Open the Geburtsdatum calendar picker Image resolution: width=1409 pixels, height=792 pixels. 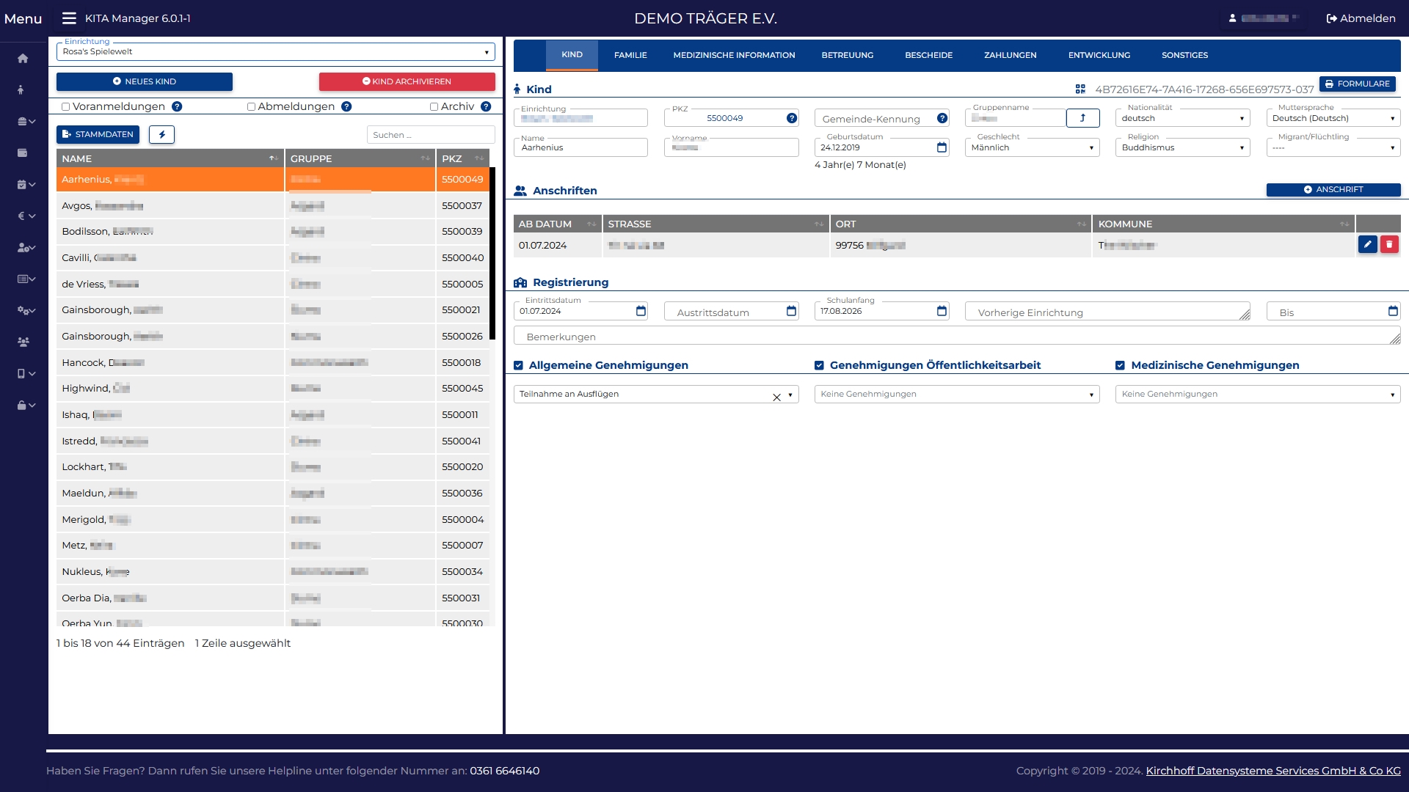[x=942, y=147]
